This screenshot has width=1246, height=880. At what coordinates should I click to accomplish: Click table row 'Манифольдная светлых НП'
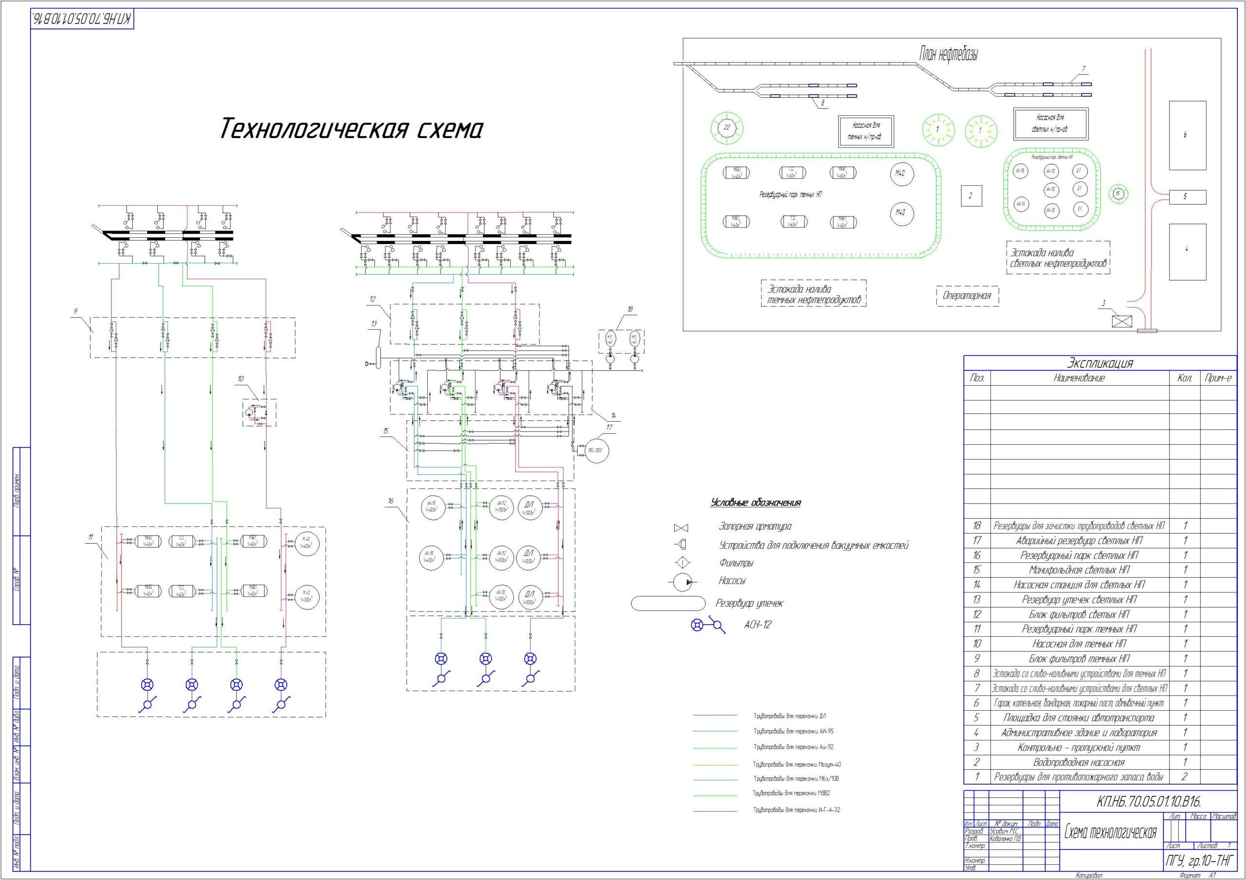[1100, 570]
